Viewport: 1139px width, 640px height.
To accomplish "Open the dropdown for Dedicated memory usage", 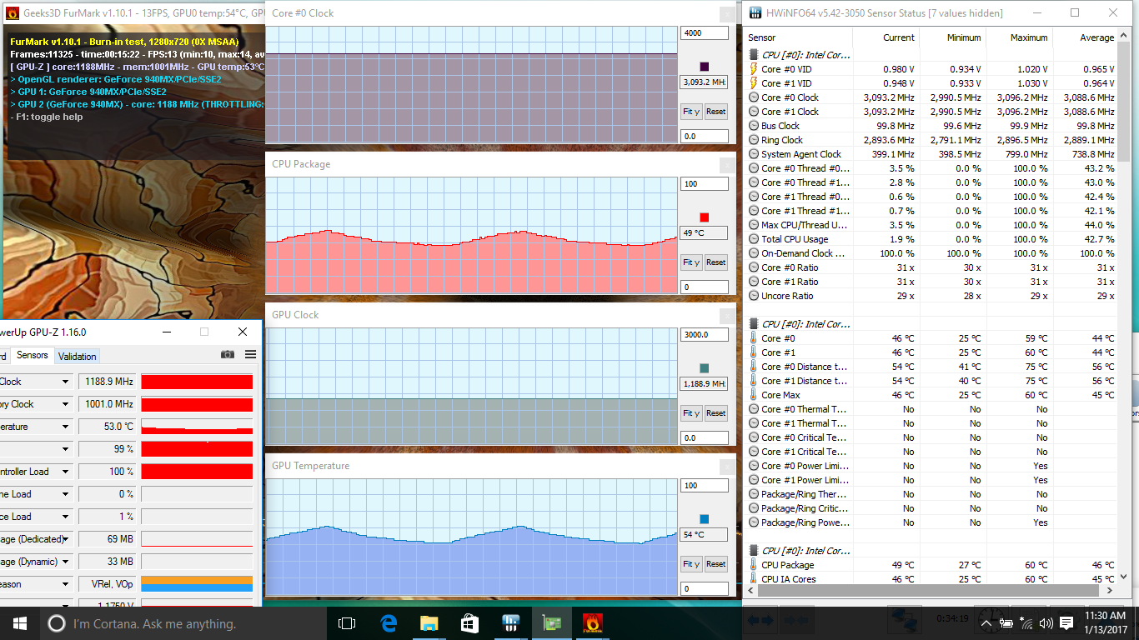I will point(65,539).
